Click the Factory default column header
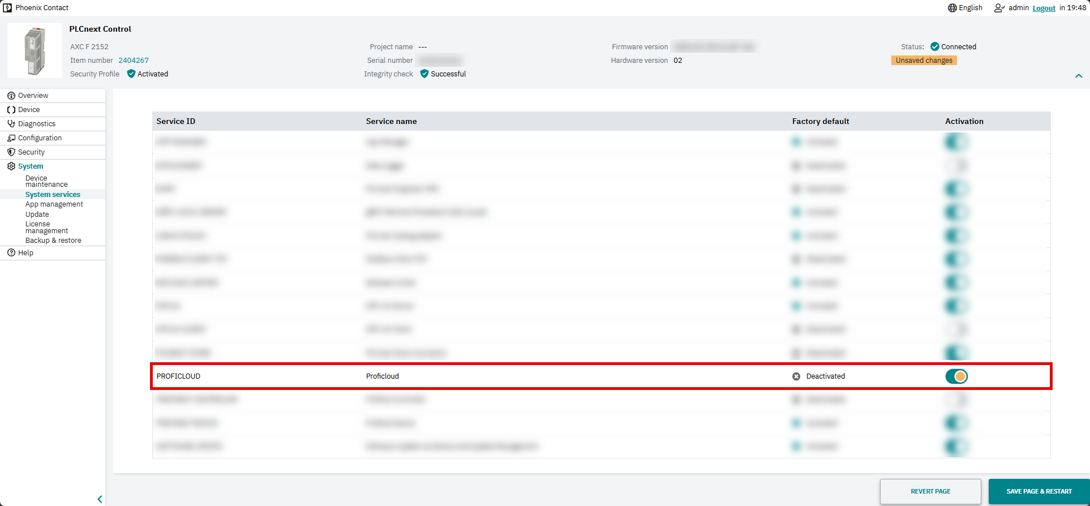 click(x=821, y=121)
